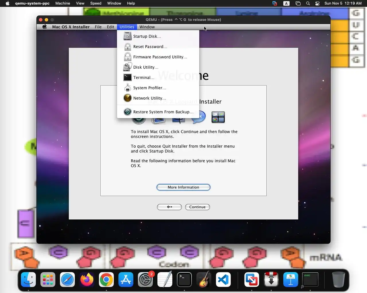Open QEMU Machine menu
The height and width of the screenshot is (293, 367).
[63, 3]
